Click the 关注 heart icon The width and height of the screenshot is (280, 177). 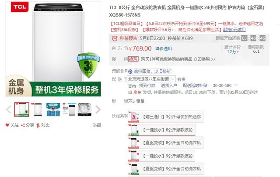tap(7, 125)
